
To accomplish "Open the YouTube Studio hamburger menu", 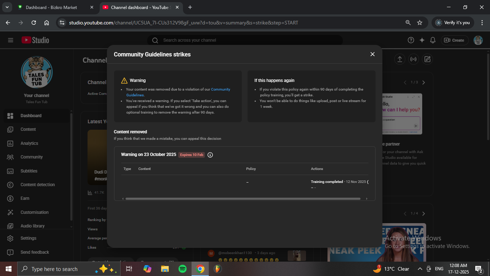I will tap(10, 40).
